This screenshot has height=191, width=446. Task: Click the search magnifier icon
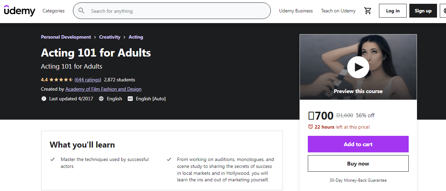coord(82,11)
